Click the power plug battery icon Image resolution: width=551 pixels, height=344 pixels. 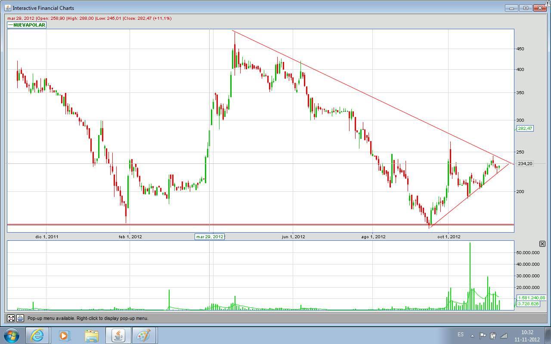coord(493,335)
